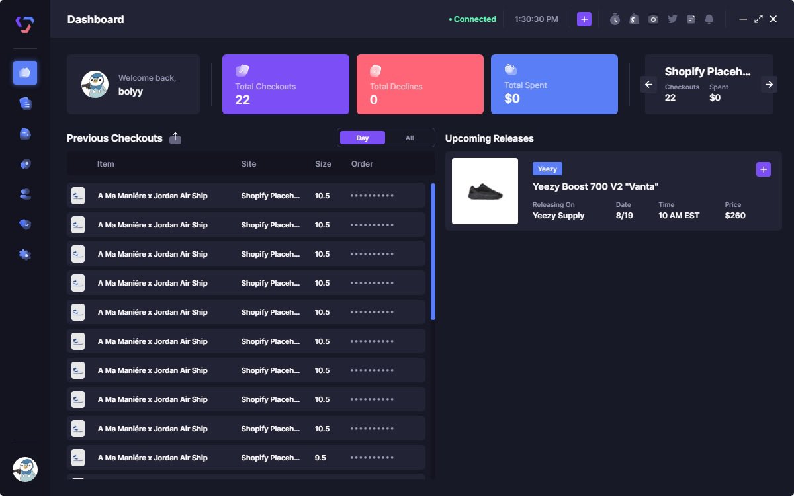The height and width of the screenshot is (496, 794).
Task: Click the export icon beside Previous Checkouts
Action: point(175,138)
